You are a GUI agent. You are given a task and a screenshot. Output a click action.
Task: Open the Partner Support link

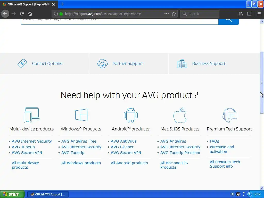coord(128,63)
